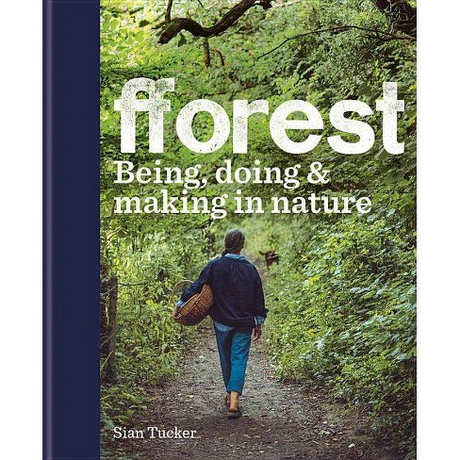
Task: Click the subtitle line "making in nature"
Action: pyautogui.click(x=242, y=203)
